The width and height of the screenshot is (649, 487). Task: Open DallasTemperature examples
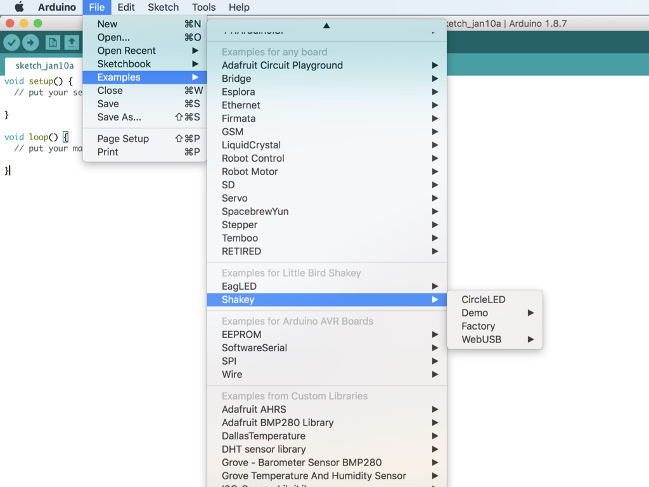[326, 436]
